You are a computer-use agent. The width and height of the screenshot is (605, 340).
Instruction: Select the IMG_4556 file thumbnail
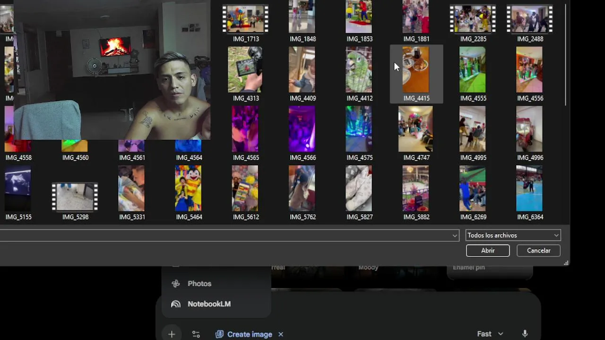[529, 69]
